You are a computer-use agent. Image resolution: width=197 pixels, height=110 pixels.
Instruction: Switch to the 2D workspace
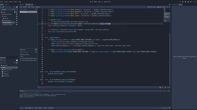pos(91,2)
